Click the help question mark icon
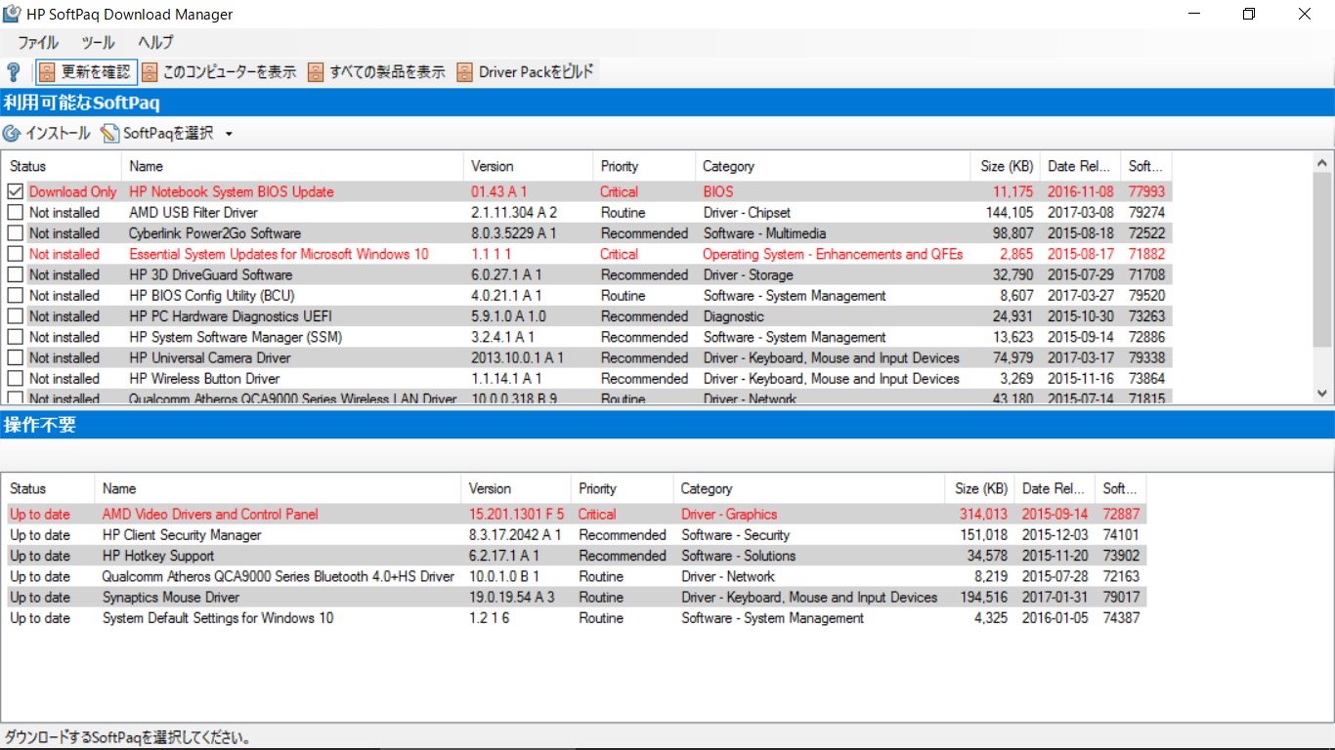This screenshot has height=750, width=1335. [13, 72]
